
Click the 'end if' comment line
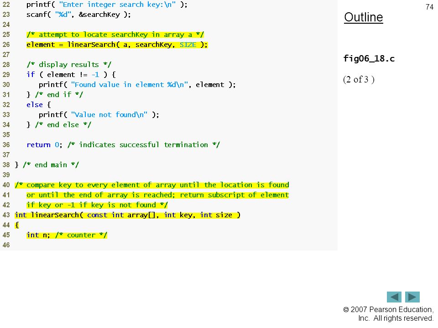(x=55, y=95)
